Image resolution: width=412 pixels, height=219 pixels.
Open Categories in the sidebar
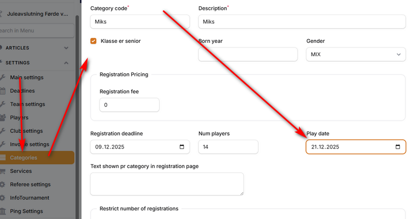coord(24,158)
